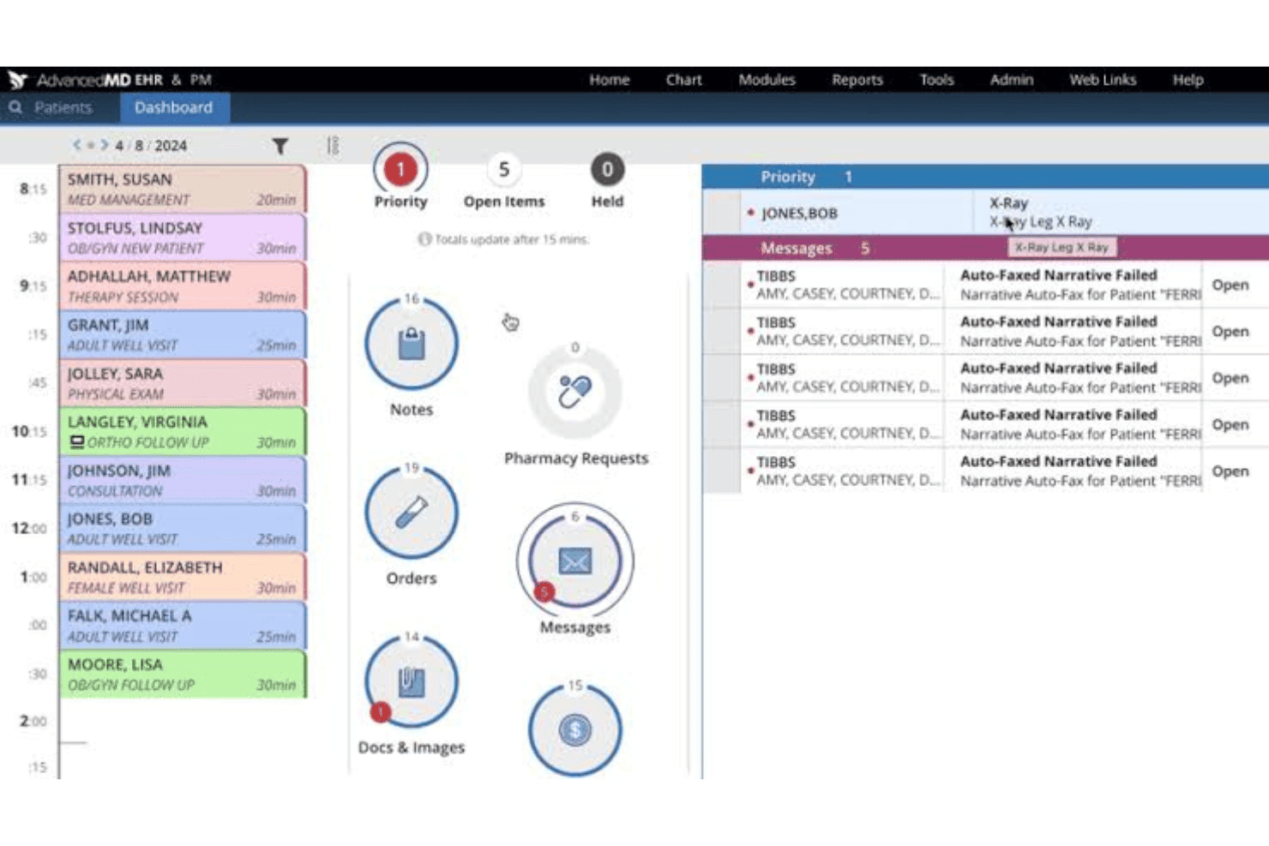Open the Notes donut icon
1269x846 pixels.
412,344
